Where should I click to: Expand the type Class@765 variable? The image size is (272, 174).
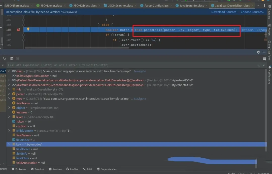[9, 98]
